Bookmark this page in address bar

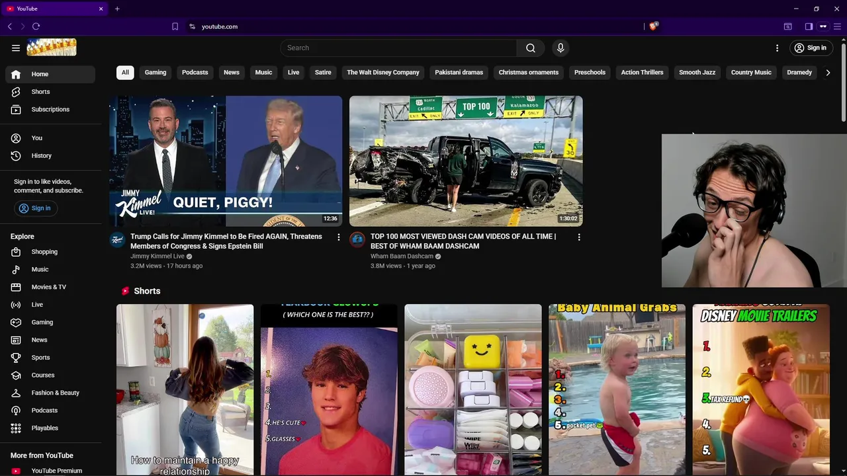click(175, 26)
